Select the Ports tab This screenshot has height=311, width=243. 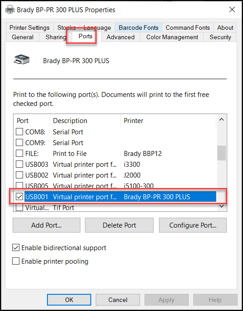(x=85, y=37)
